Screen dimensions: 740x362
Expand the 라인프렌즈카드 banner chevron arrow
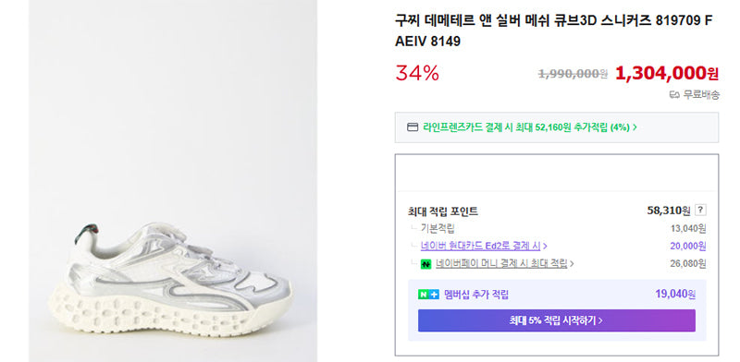pyautogui.click(x=635, y=127)
